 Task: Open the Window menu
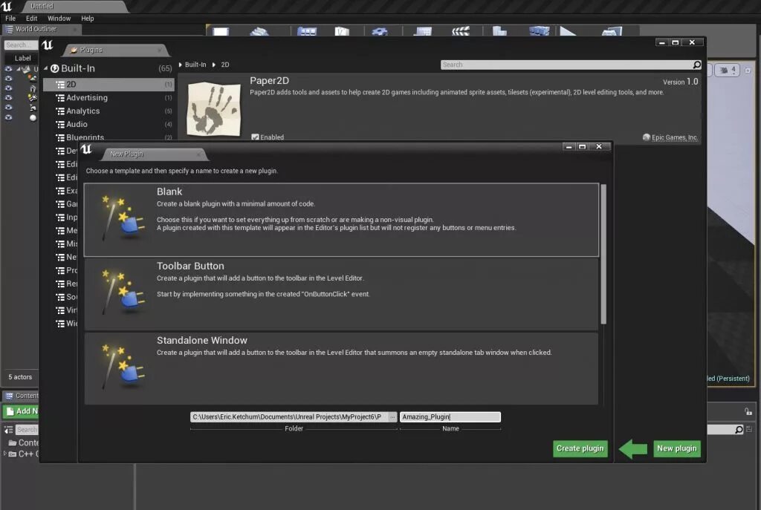59,19
